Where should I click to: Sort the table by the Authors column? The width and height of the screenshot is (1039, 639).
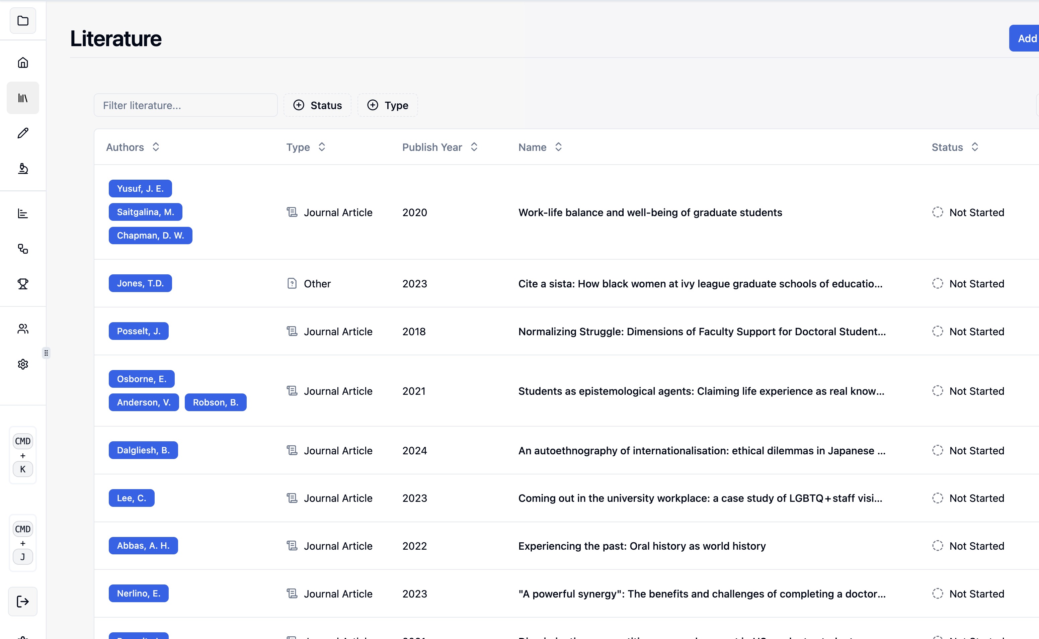pos(133,147)
